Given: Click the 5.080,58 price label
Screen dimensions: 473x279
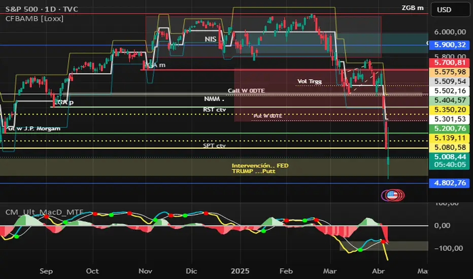Looking at the screenshot, I should click(x=450, y=147).
